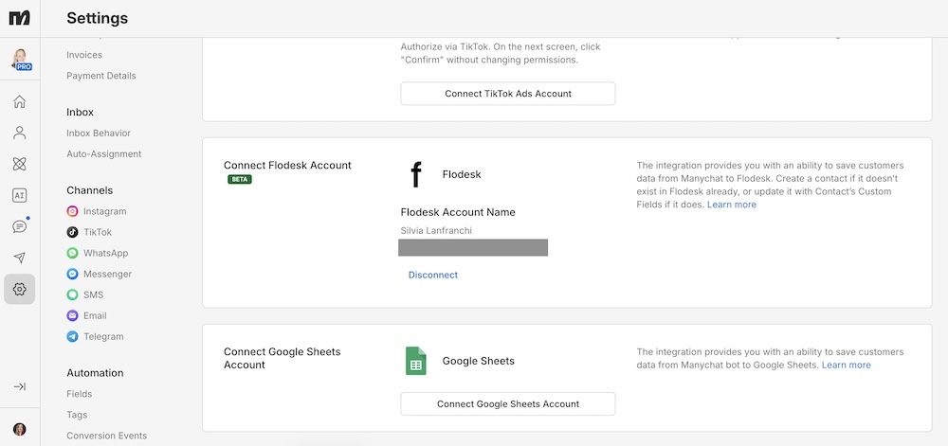Open the Automation atom-shaped icon
The height and width of the screenshot is (446, 948).
coord(20,165)
